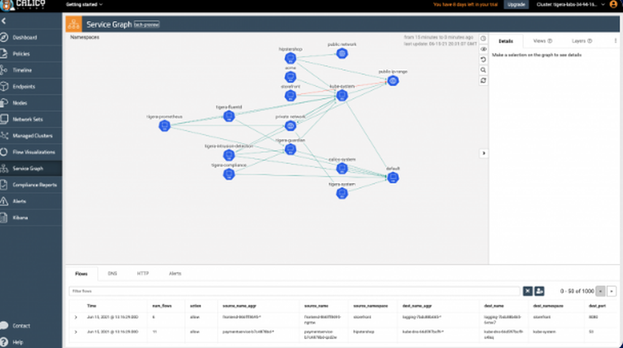Click the graph search magnifier icon

point(483,70)
